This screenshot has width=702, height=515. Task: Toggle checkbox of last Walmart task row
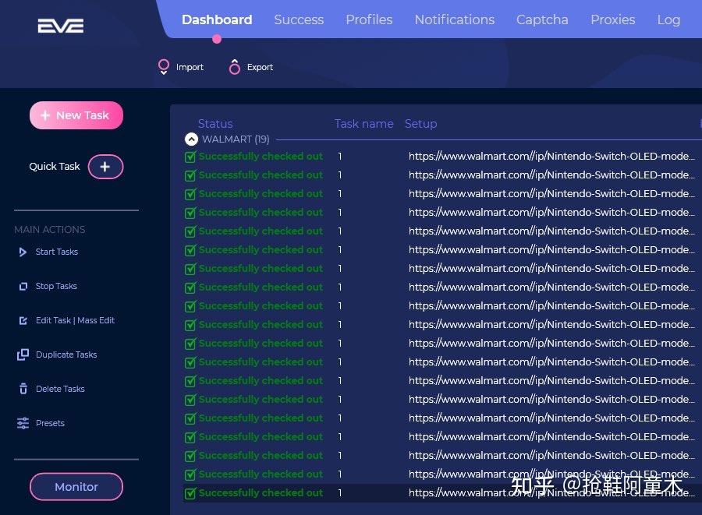(x=190, y=493)
